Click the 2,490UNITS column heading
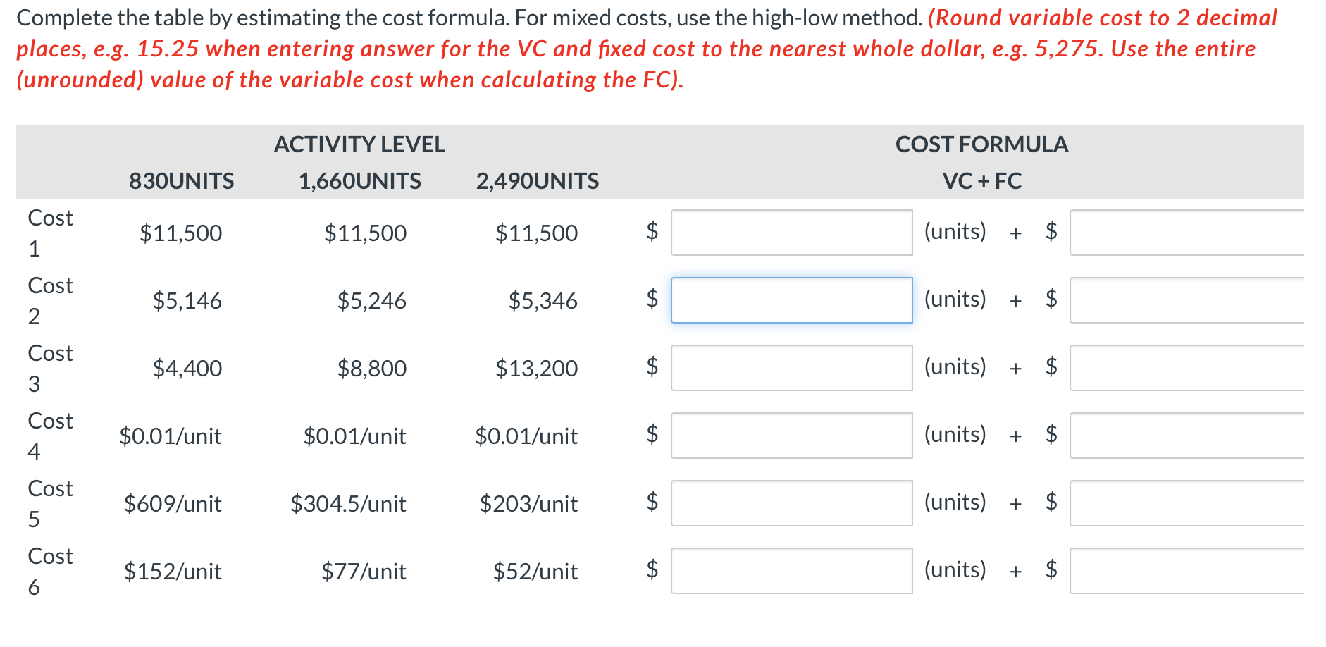 (x=538, y=180)
